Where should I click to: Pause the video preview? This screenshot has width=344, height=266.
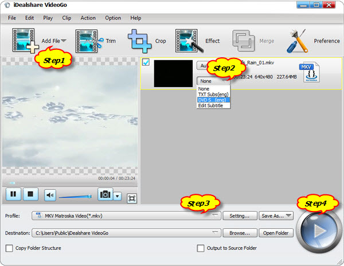click(13, 194)
